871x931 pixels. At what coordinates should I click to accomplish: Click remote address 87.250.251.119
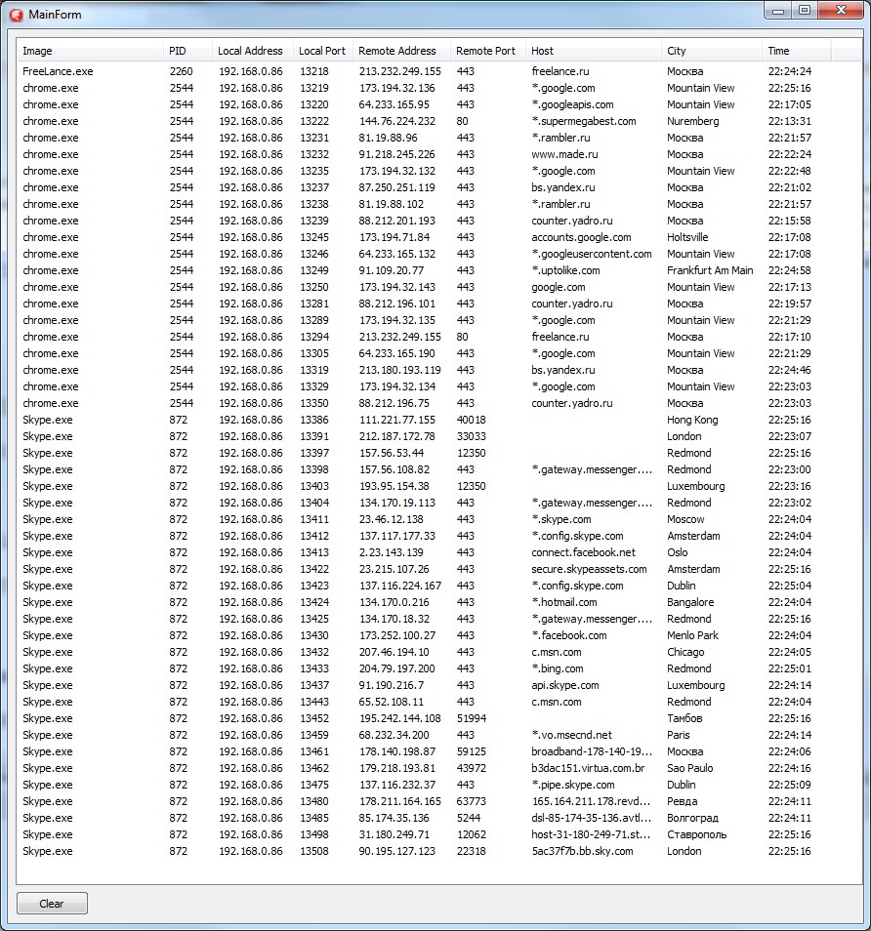click(x=396, y=187)
